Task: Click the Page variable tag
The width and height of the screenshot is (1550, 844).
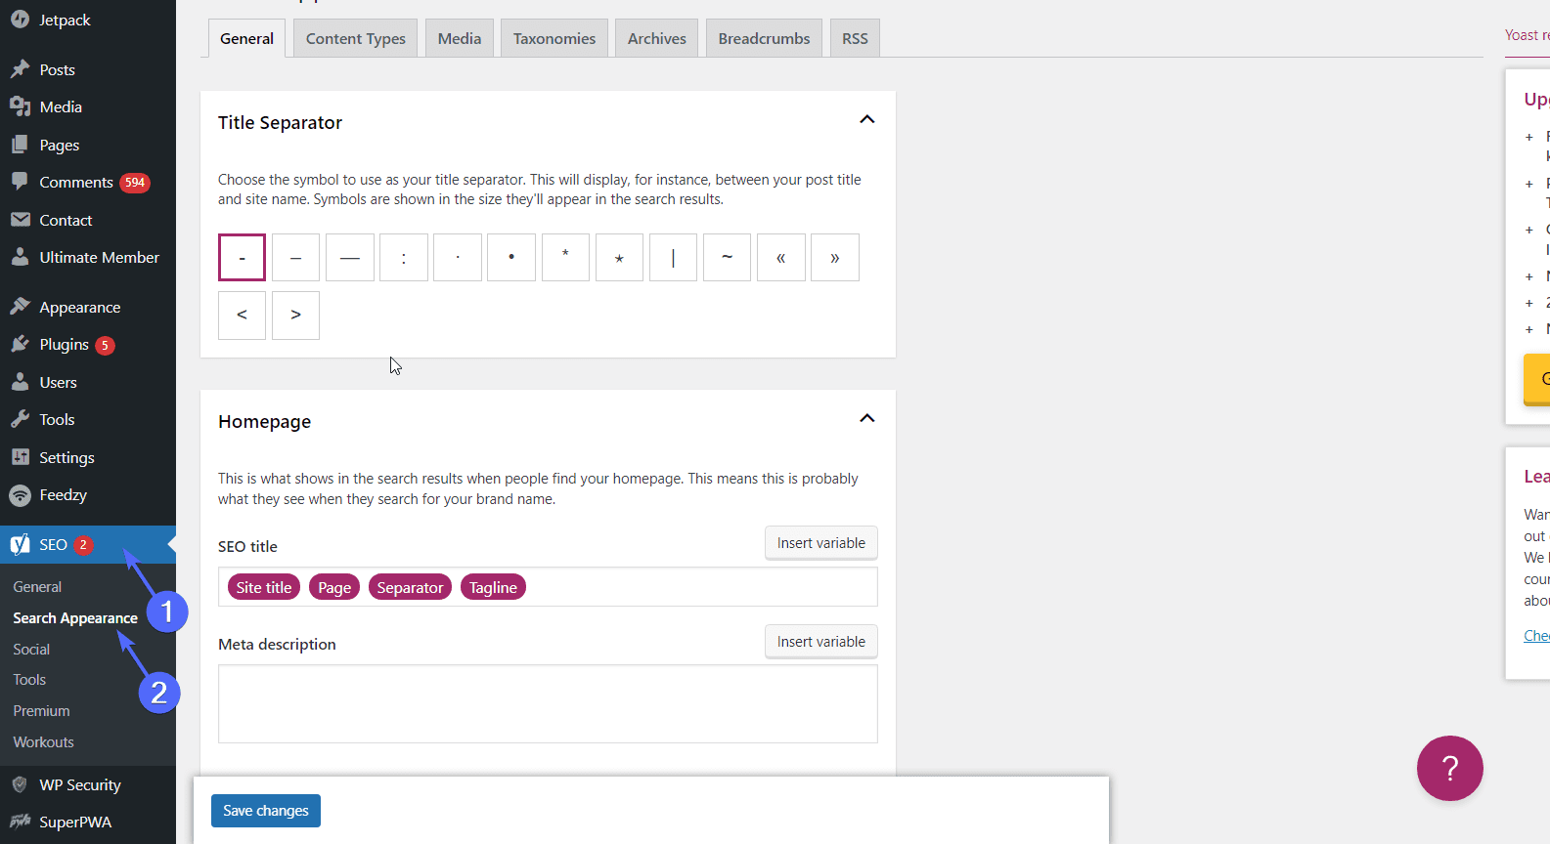Action: pyautogui.click(x=334, y=587)
